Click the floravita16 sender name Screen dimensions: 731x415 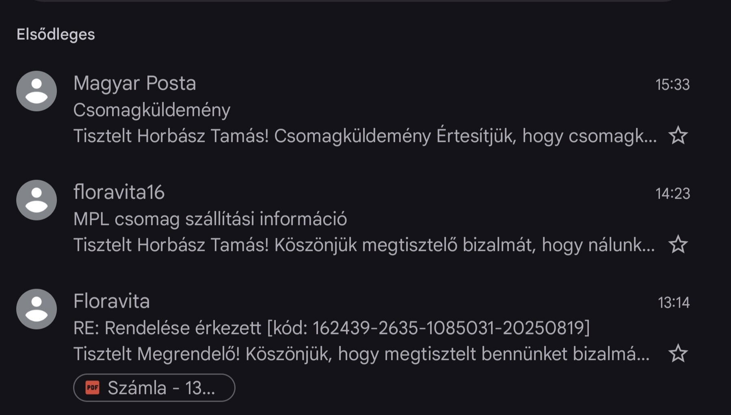coord(119,193)
